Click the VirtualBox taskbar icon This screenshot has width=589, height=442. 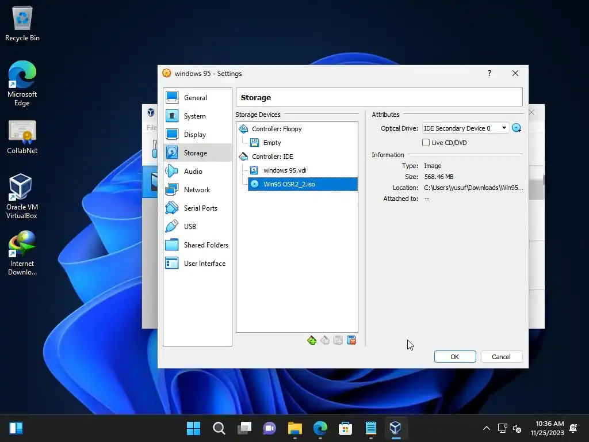(x=396, y=428)
